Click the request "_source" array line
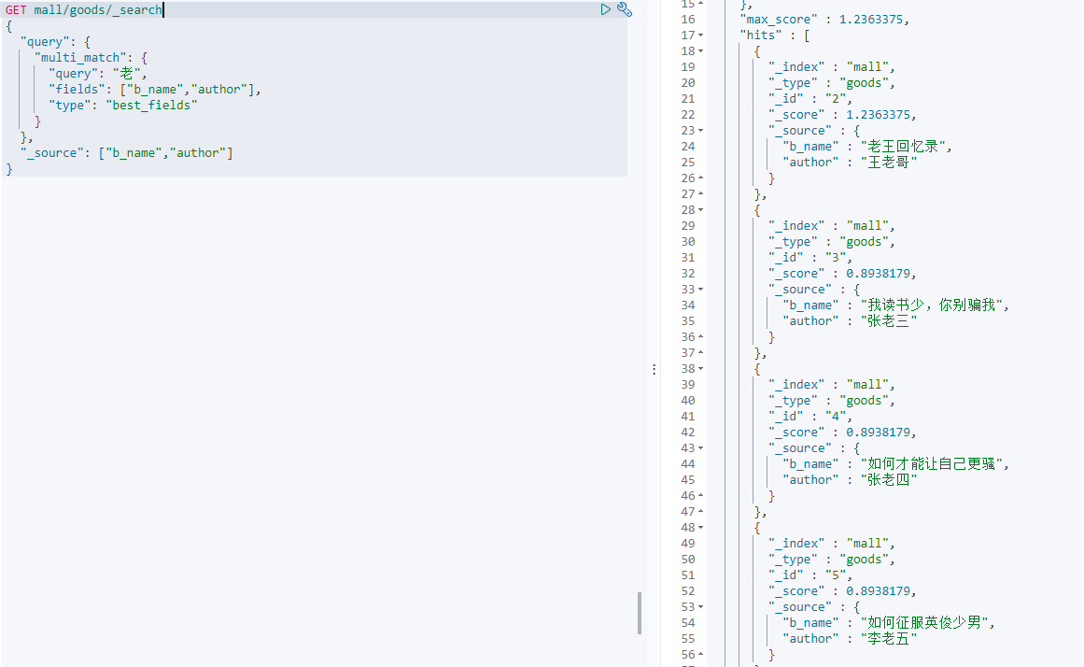The width and height of the screenshot is (1084, 667). pos(126,153)
